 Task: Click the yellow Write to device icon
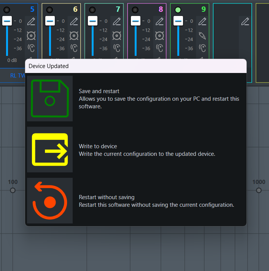(49, 150)
